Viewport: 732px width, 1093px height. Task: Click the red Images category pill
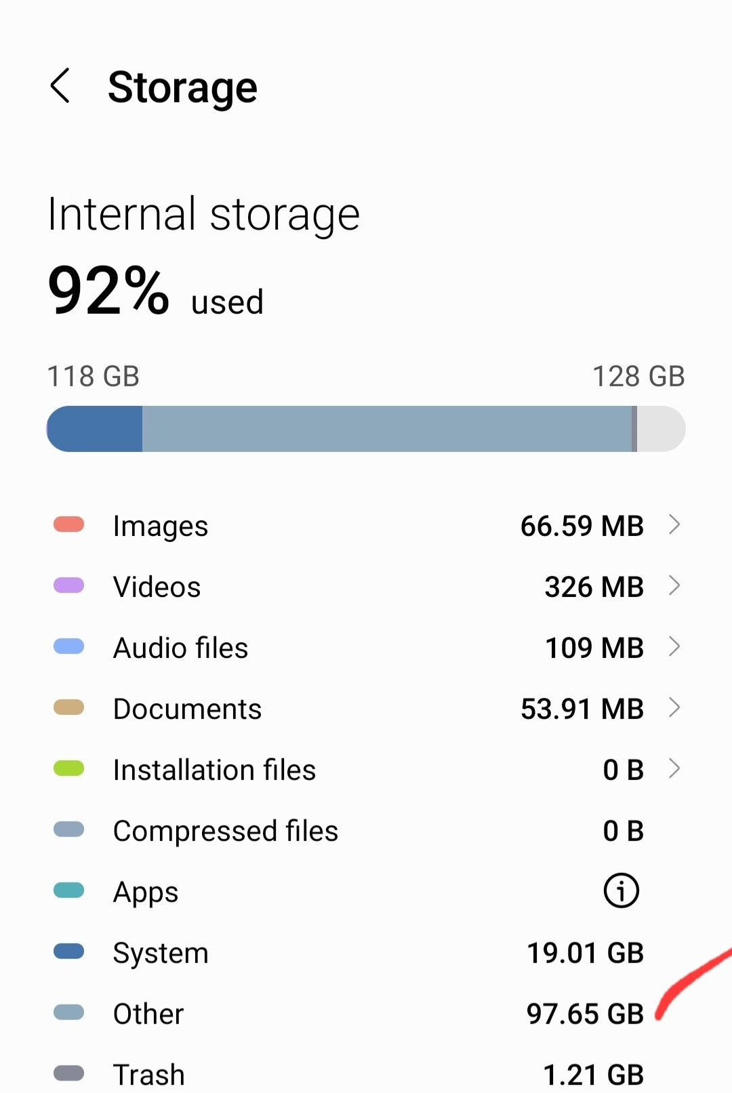point(68,524)
